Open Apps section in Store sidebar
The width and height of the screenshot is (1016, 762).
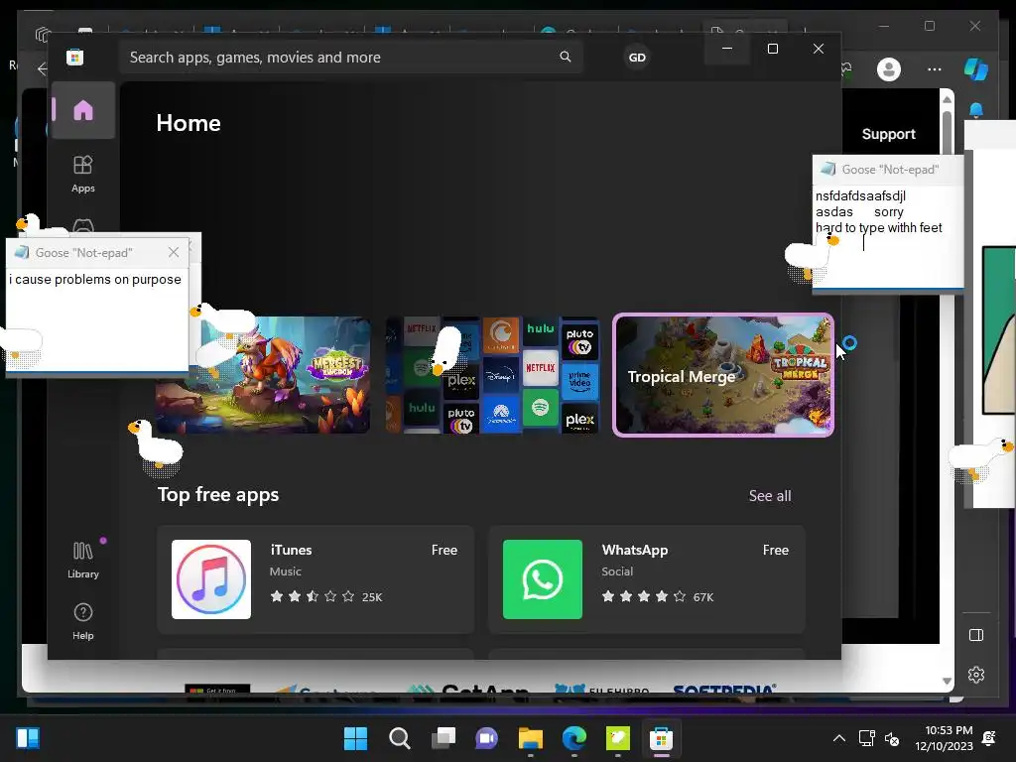[83, 175]
